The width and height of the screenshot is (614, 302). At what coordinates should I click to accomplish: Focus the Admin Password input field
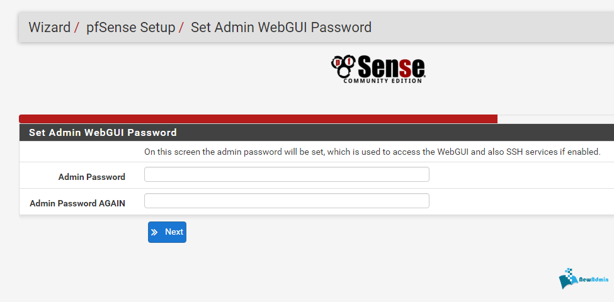coord(287,174)
